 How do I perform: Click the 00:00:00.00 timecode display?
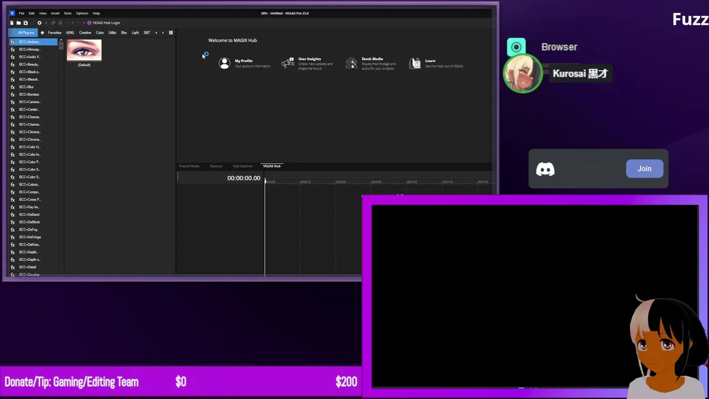click(244, 178)
